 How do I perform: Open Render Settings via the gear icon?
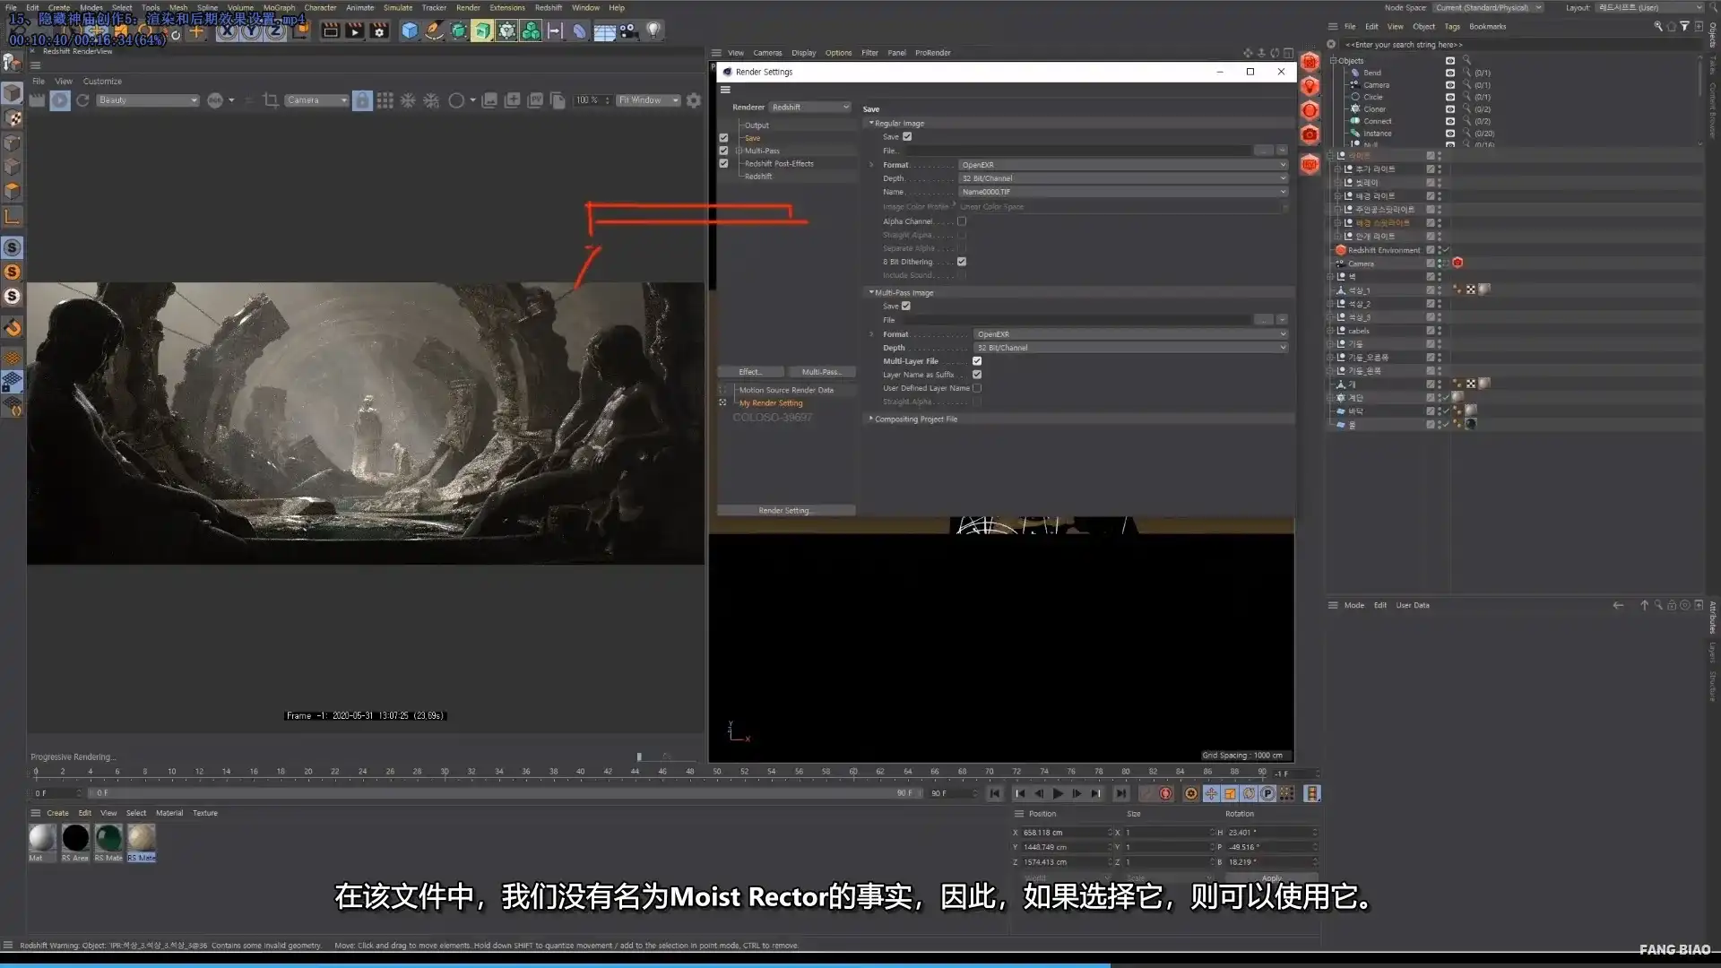pyautogui.click(x=379, y=30)
